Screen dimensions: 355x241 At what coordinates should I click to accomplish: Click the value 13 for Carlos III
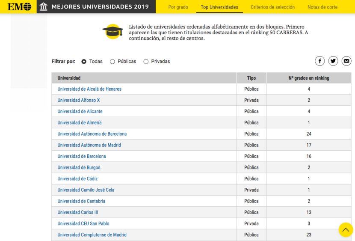[x=309, y=212]
